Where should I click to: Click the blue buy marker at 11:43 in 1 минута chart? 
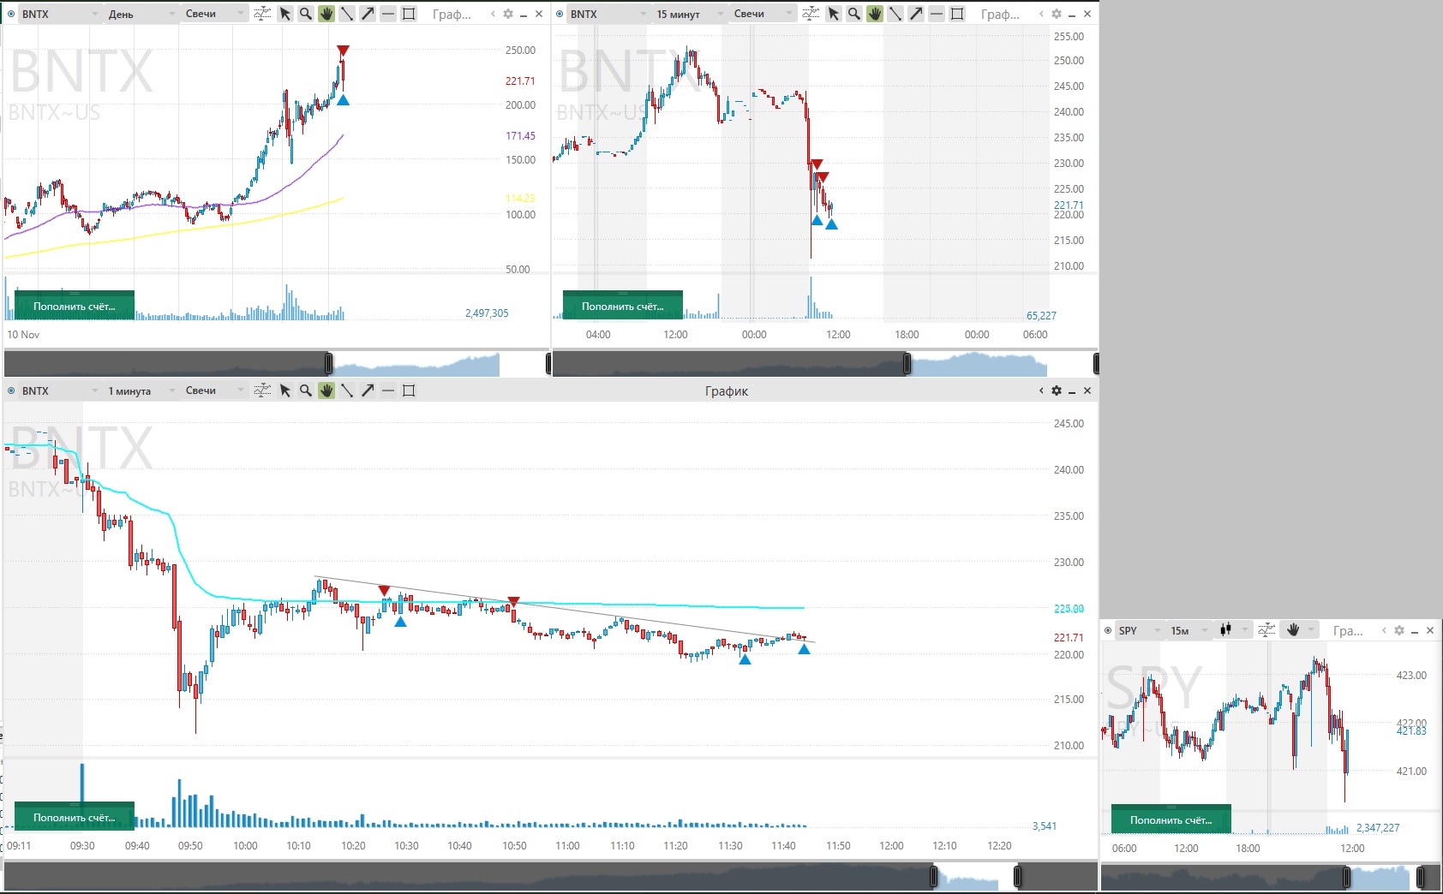point(804,649)
